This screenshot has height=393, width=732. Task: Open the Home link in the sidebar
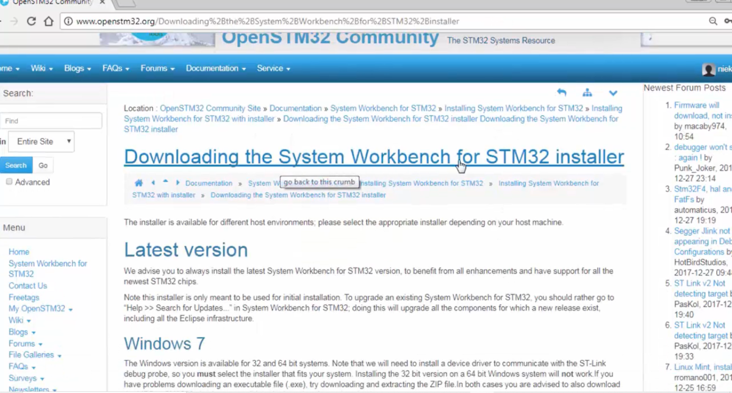tap(19, 252)
